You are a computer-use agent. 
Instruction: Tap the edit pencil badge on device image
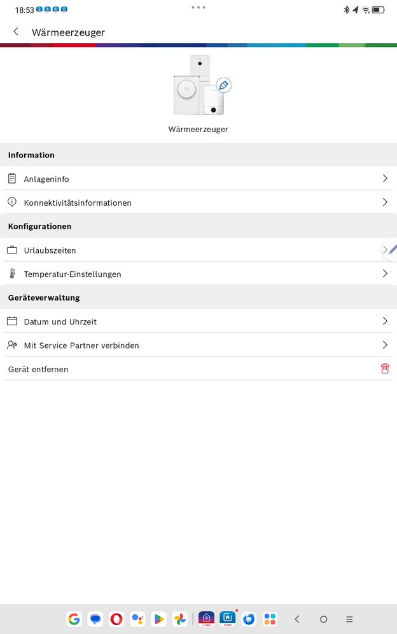[x=223, y=85]
